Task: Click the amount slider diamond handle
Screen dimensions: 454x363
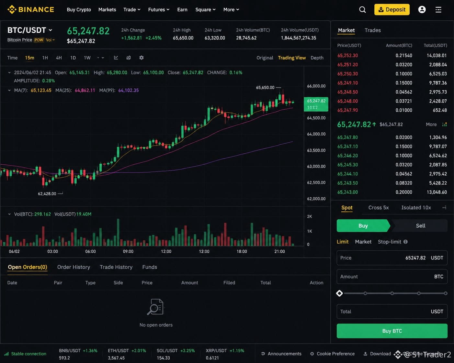Action: [x=339, y=293]
